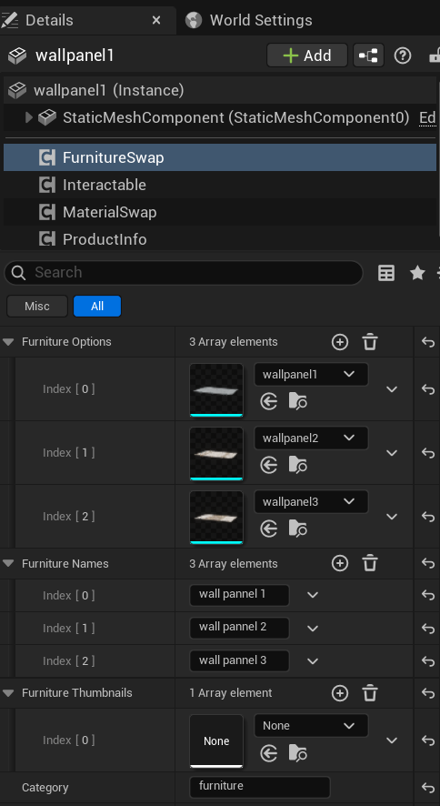The image size is (440, 806).
Task: Open options chevron for wall pannel 2 name
Action: pos(313,628)
